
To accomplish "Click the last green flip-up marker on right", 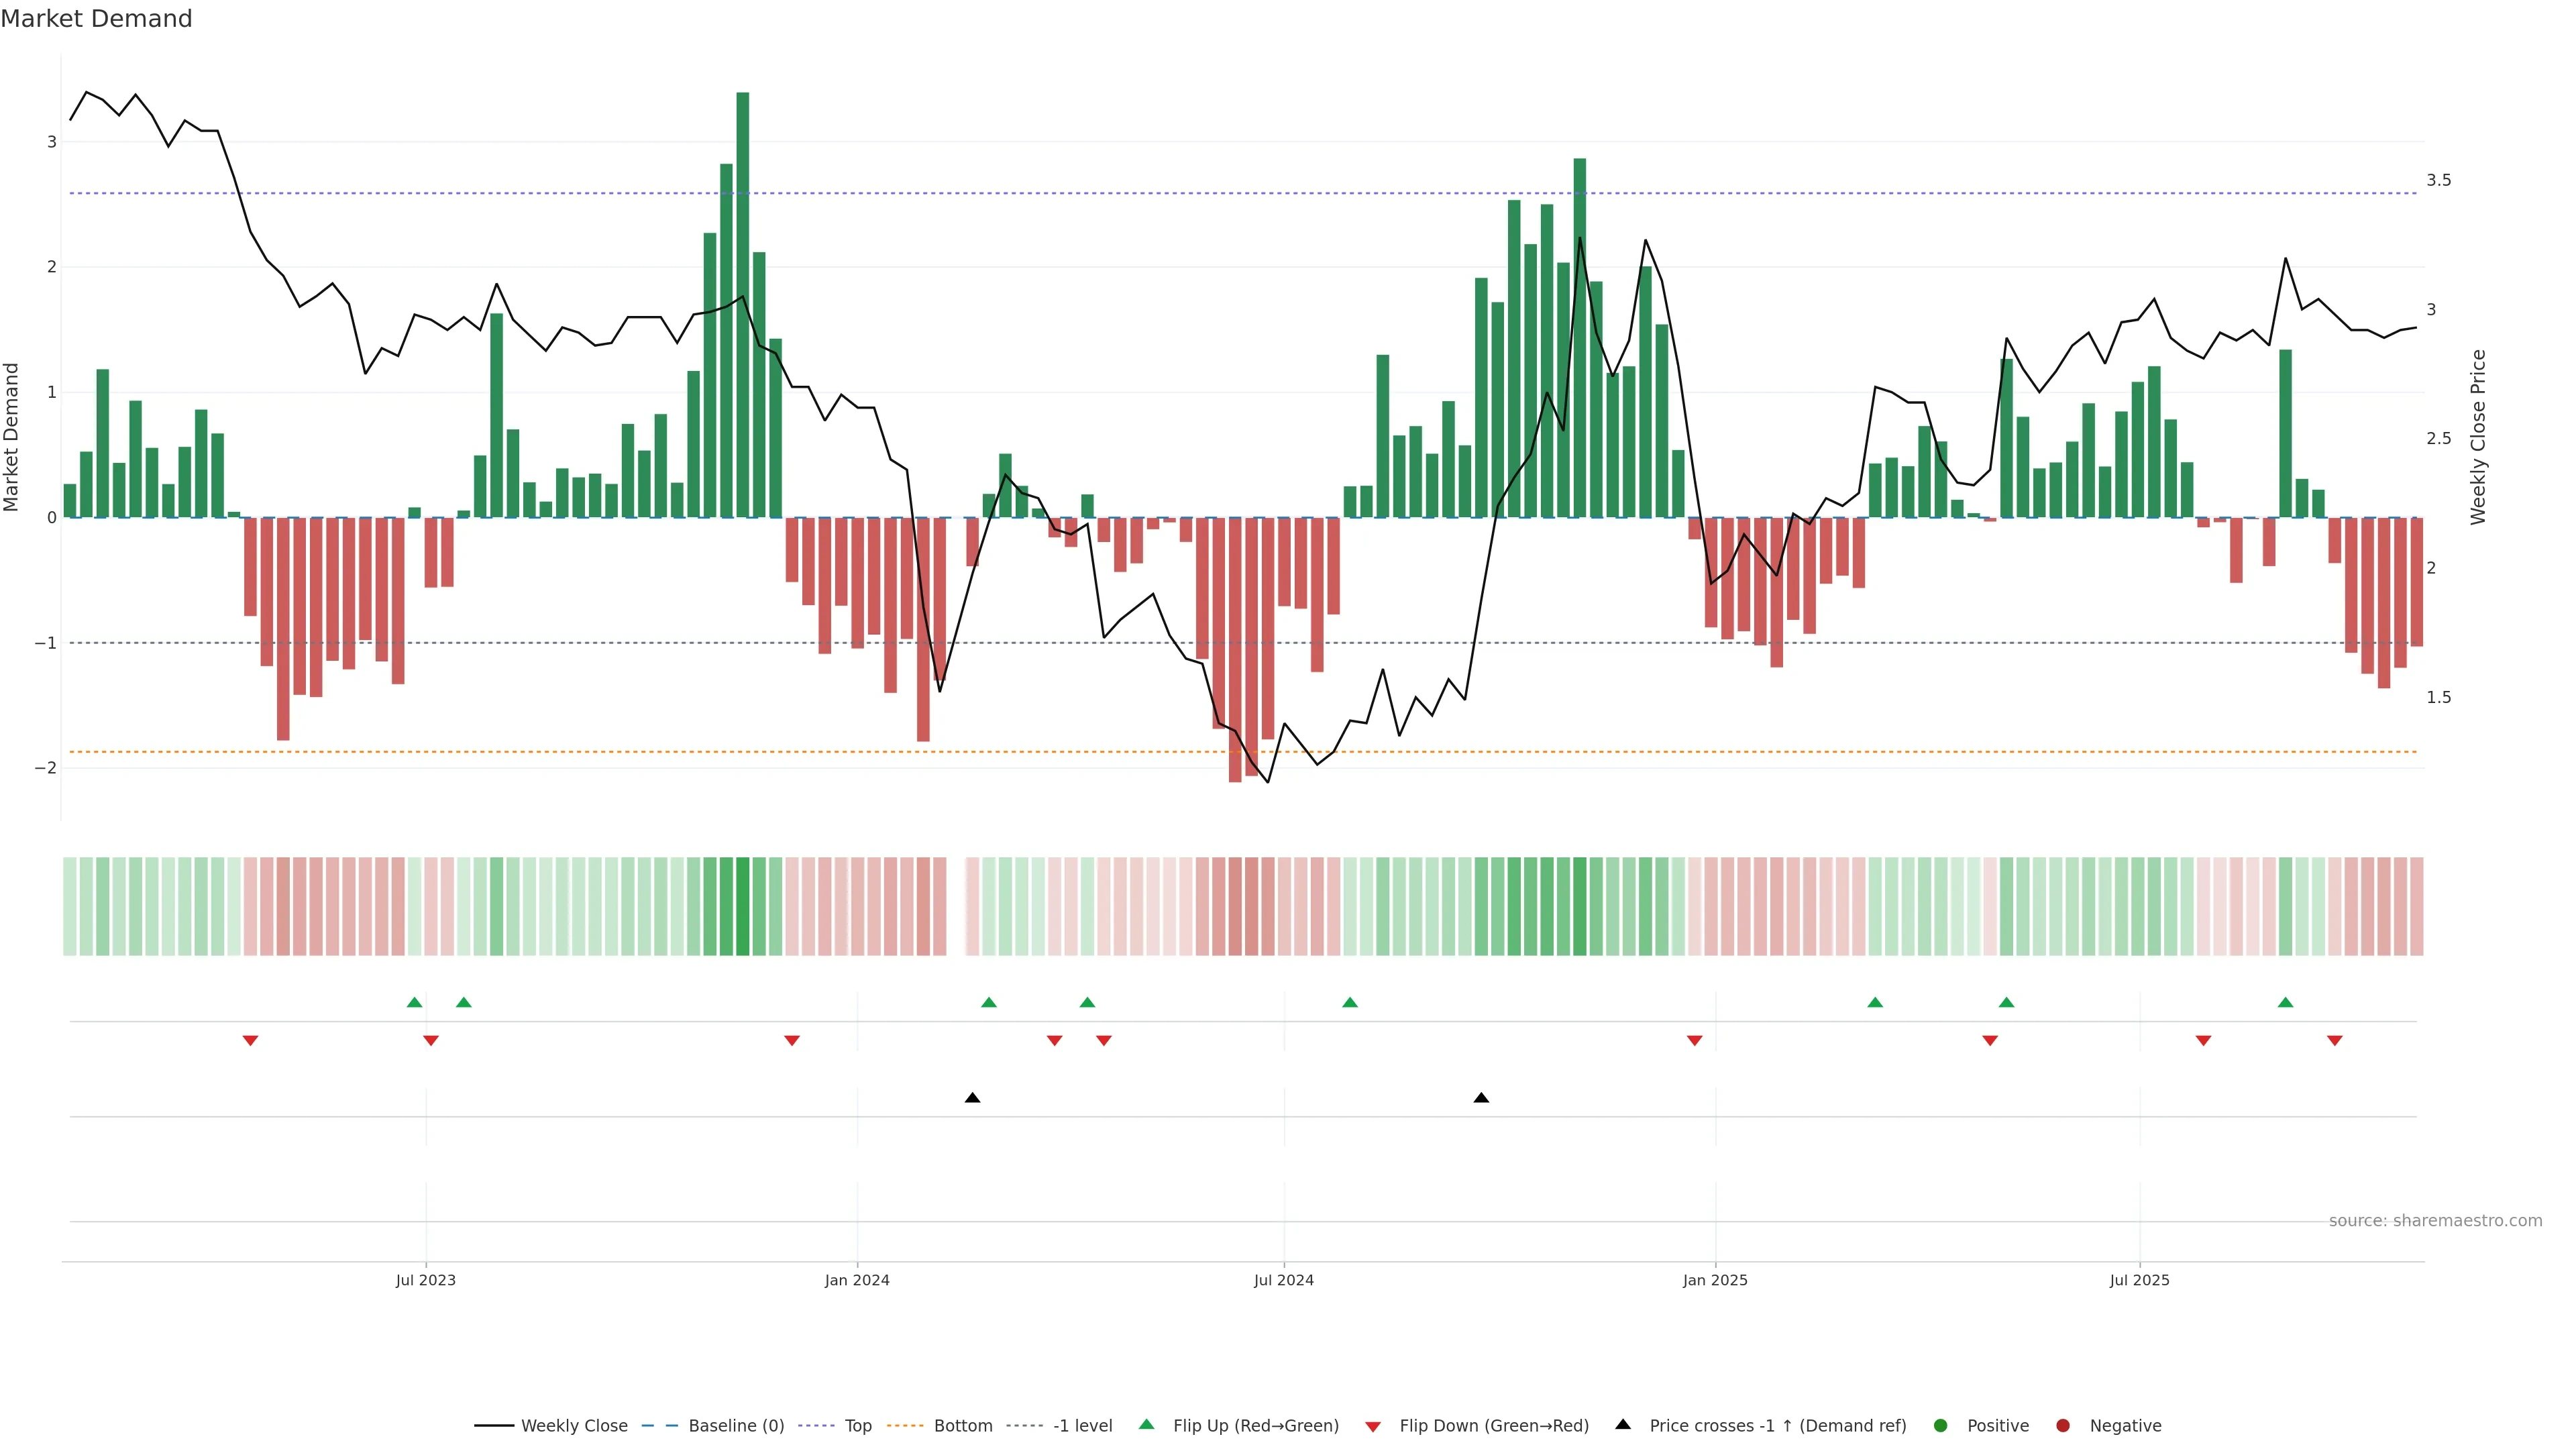I will click(x=2285, y=1002).
